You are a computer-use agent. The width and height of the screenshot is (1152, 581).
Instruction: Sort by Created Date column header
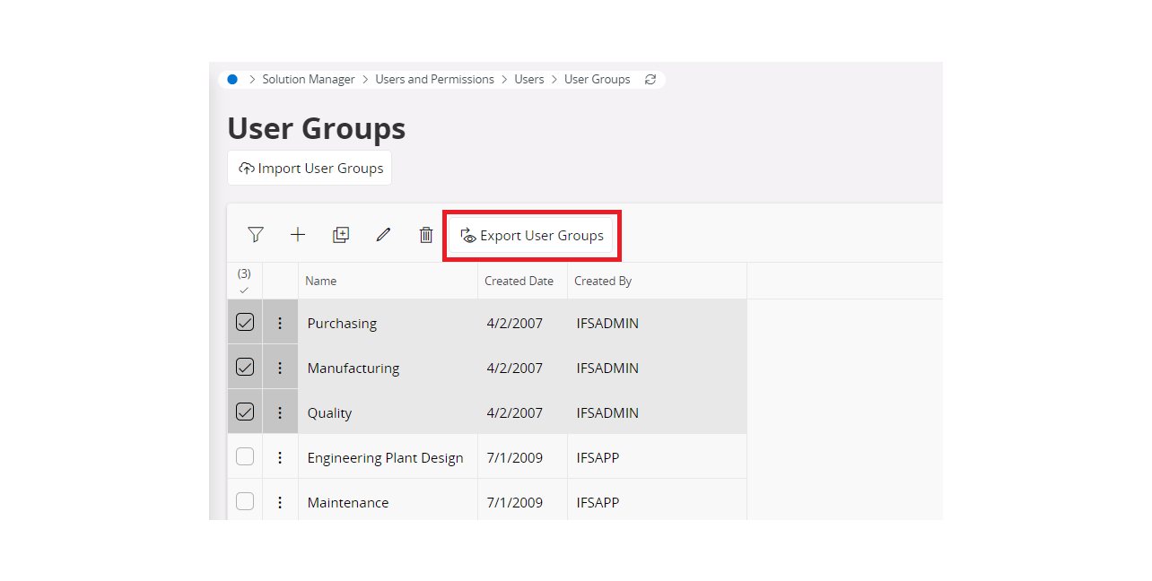coord(519,281)
